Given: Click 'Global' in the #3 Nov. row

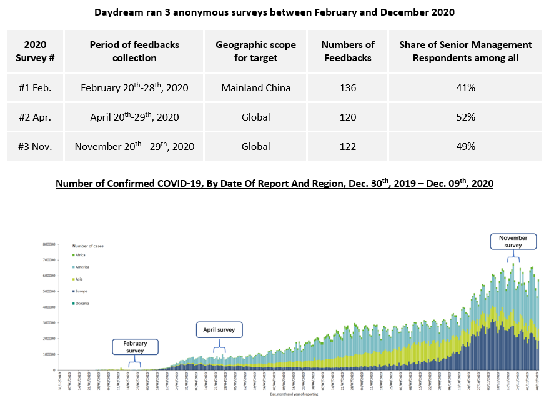Looking at the screenshot, I should pos(255,146).
